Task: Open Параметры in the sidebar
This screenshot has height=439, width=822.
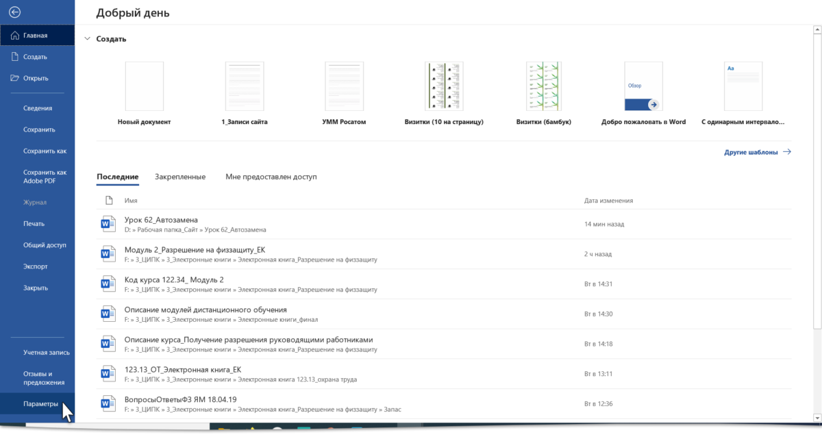Action: point(40,404)
